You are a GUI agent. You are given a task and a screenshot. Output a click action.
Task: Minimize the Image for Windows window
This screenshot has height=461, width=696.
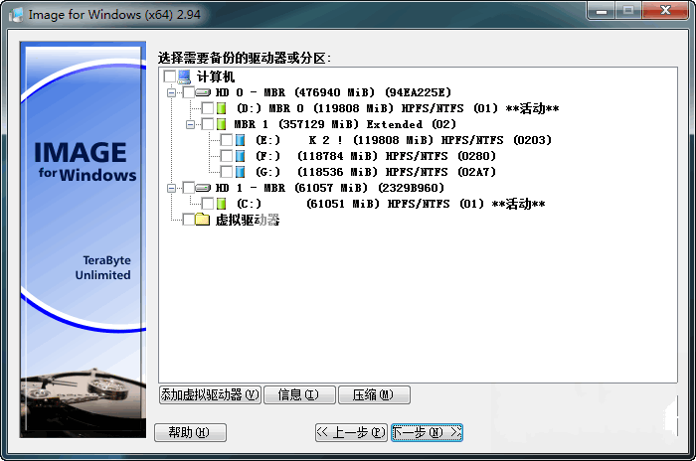coord(602,11)
